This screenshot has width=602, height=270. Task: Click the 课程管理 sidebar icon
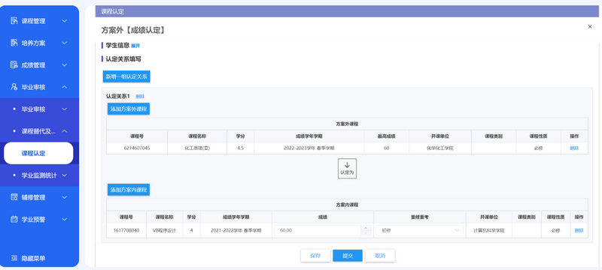click(14, 21)
